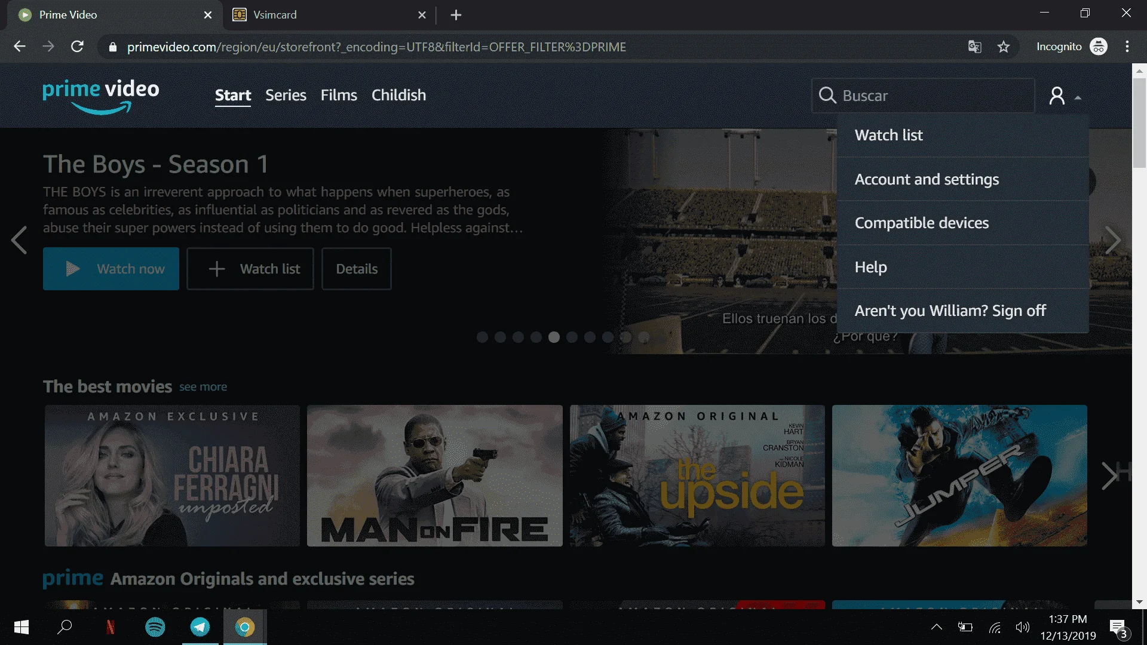Open a new browser tab
This screenshot has width=1147, height=645.
pyautogui.click(x=456, y=15)
